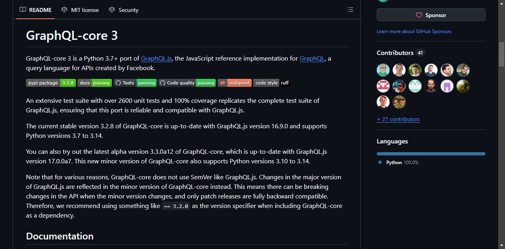Click the codspeed badge
The height and width of the screenshot is (249, 505).
tap(235, 83)
